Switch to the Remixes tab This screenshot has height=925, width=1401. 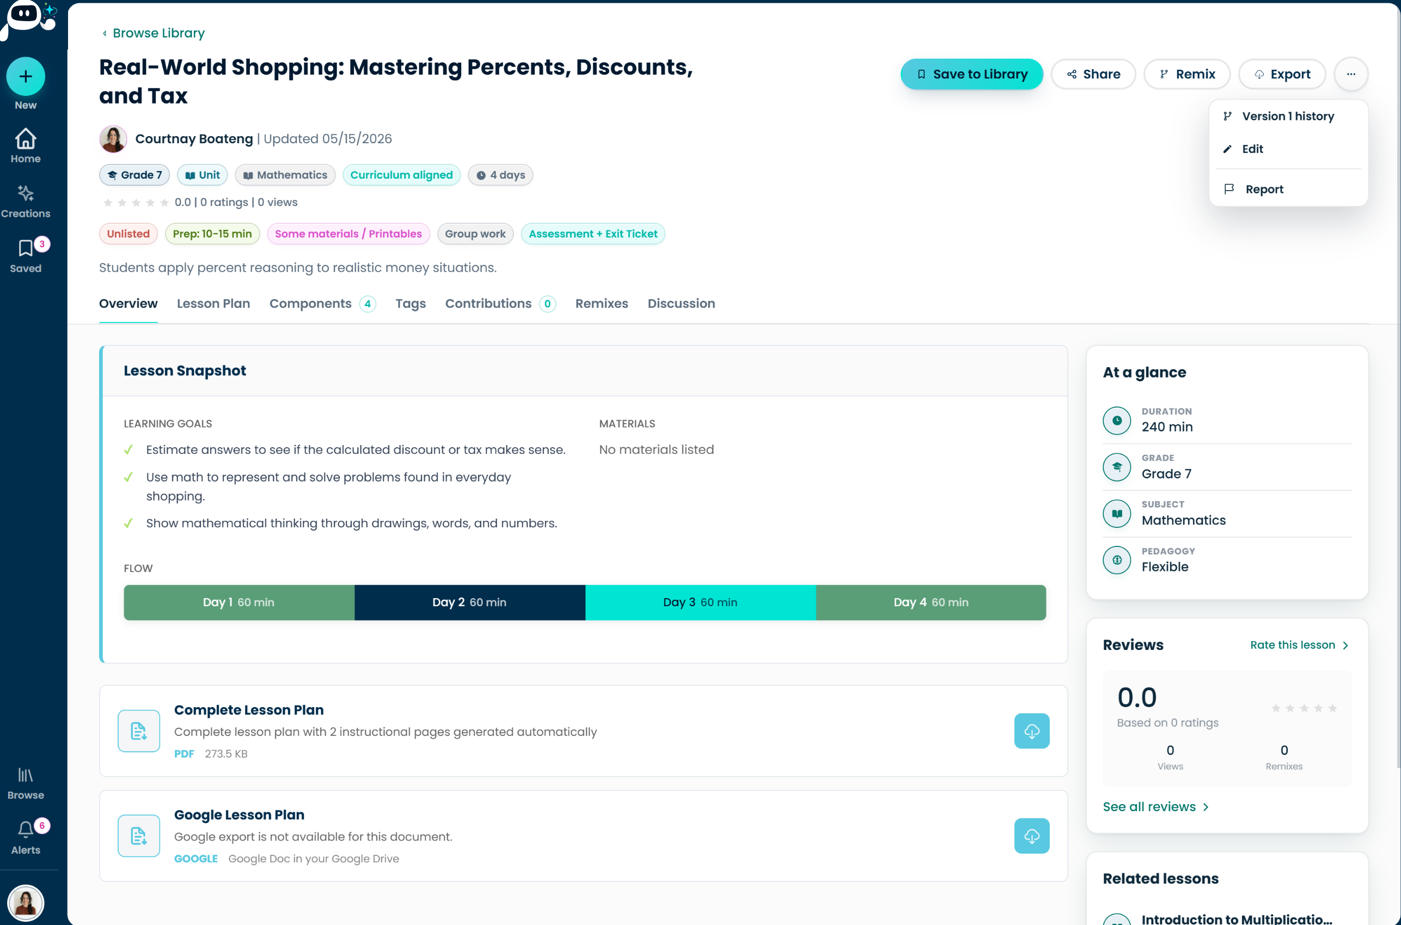click(x=602, y=303)
